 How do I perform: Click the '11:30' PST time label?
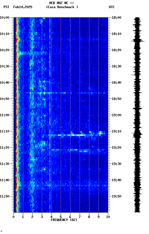[5, 164]
